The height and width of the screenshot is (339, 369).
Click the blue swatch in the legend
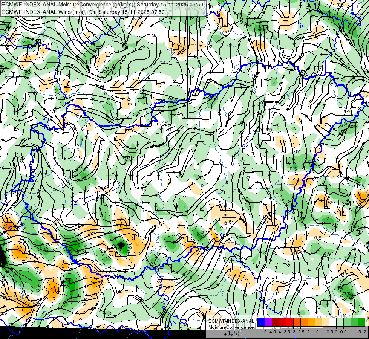pos(261,322)
